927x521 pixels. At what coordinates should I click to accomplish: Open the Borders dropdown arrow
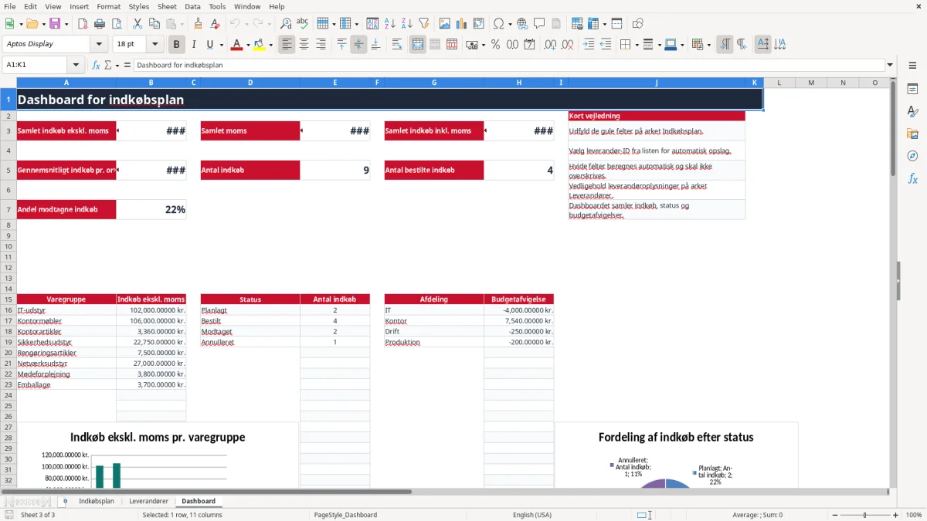637,45
